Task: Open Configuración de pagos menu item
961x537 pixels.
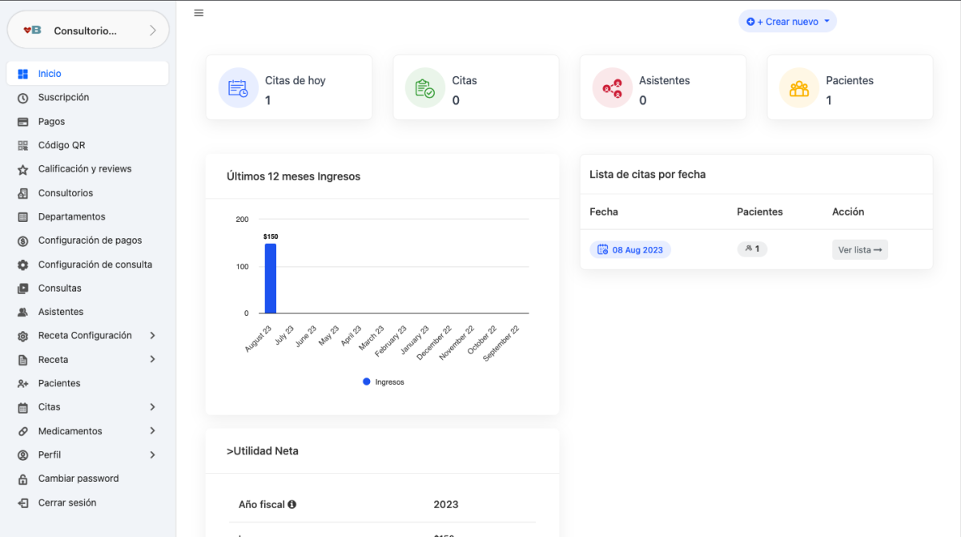Action: [x=88, y=240]
